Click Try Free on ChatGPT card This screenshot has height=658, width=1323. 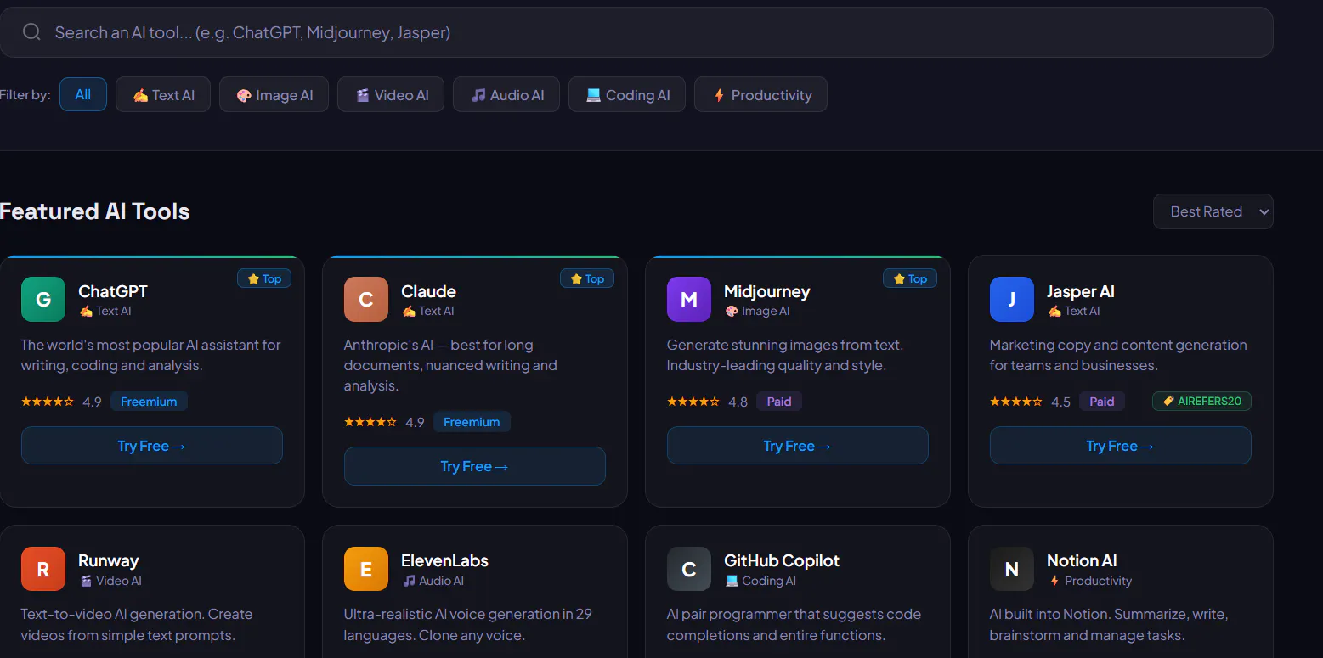coord(152,446)
